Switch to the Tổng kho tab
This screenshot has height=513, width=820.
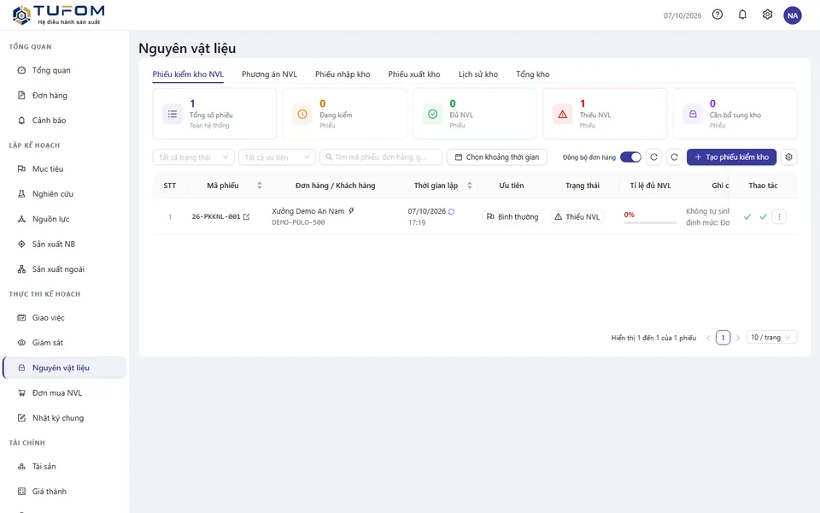click(x=533, y=74)
